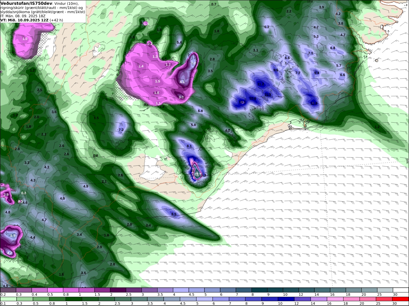This screenshot has width=409, height=306.
Task: Click the 0.7 value at the top of the map
Action: point(214,4)
